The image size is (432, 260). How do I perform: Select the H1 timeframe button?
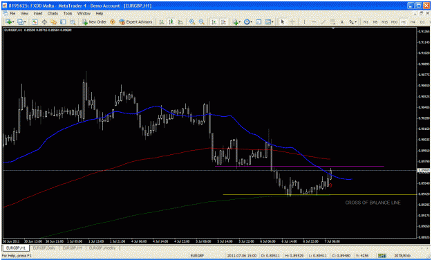pos(404,21)
